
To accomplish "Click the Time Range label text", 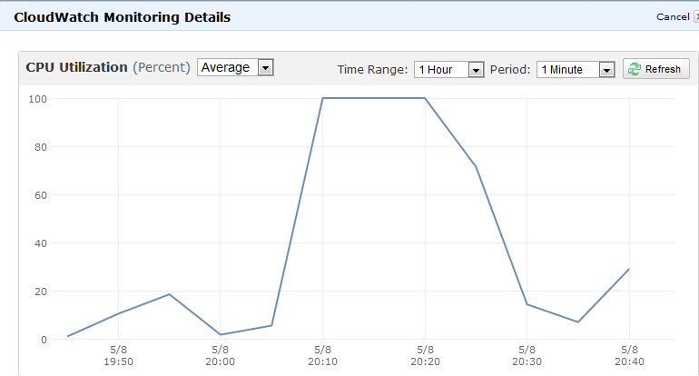I will coord(372,69).
